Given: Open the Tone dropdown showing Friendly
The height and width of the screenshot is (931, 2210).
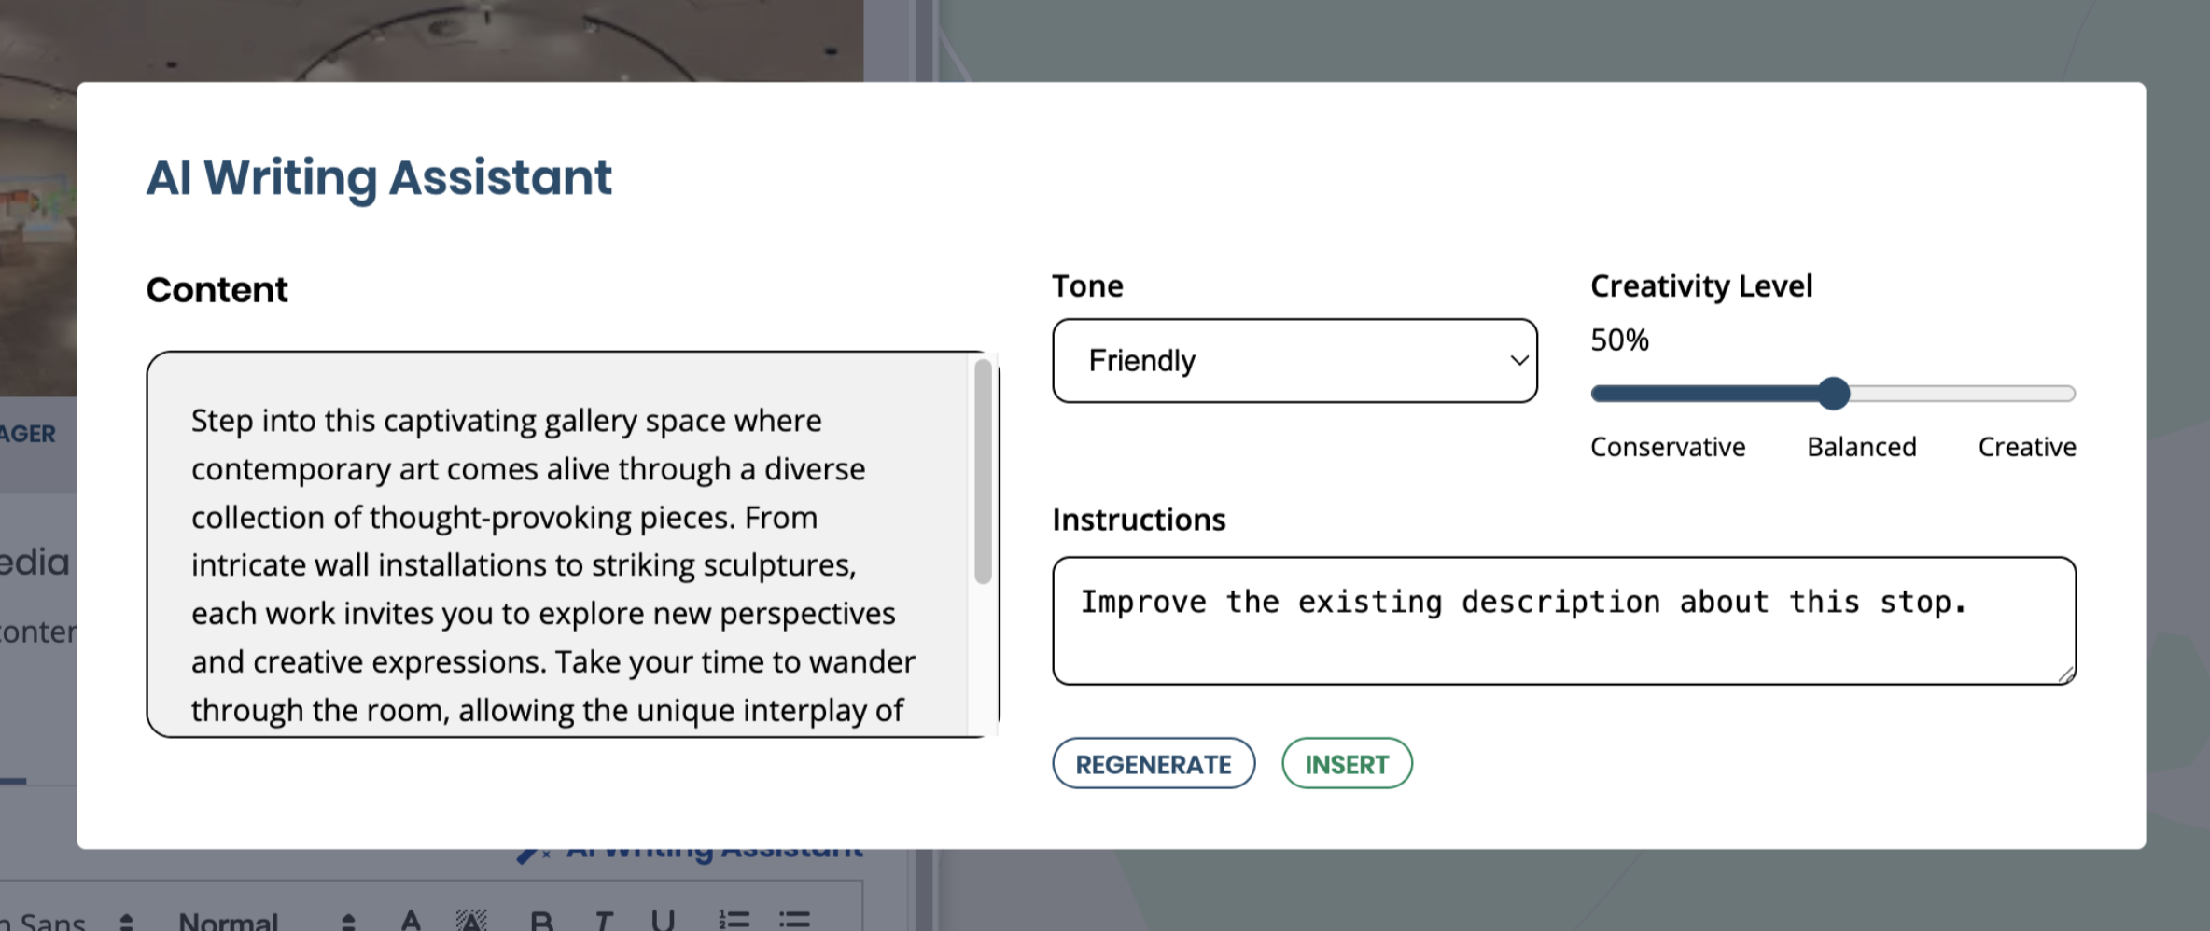Looking at the screenshot, I should coord(1294,361).
